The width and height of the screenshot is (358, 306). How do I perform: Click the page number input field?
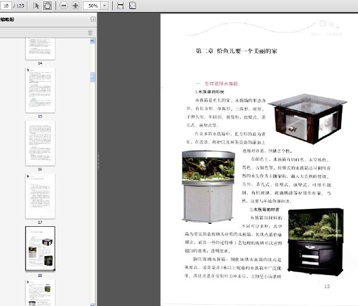pyautogui.click(x=6, y=6)
